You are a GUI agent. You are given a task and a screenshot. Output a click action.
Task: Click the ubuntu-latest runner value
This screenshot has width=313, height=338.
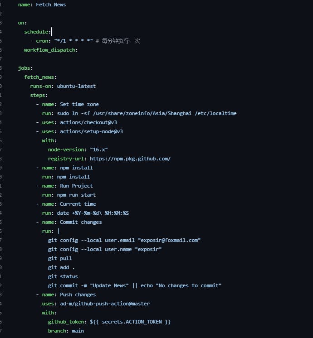[x=76, y=86]
